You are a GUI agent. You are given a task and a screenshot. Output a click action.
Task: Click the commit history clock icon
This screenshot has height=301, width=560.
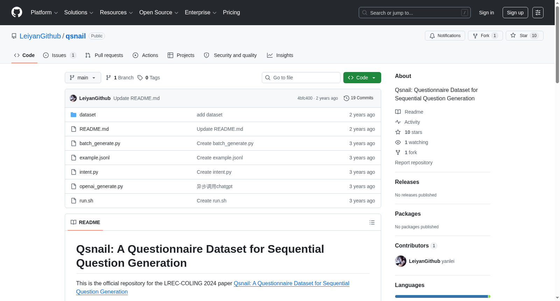pos(346,98)
